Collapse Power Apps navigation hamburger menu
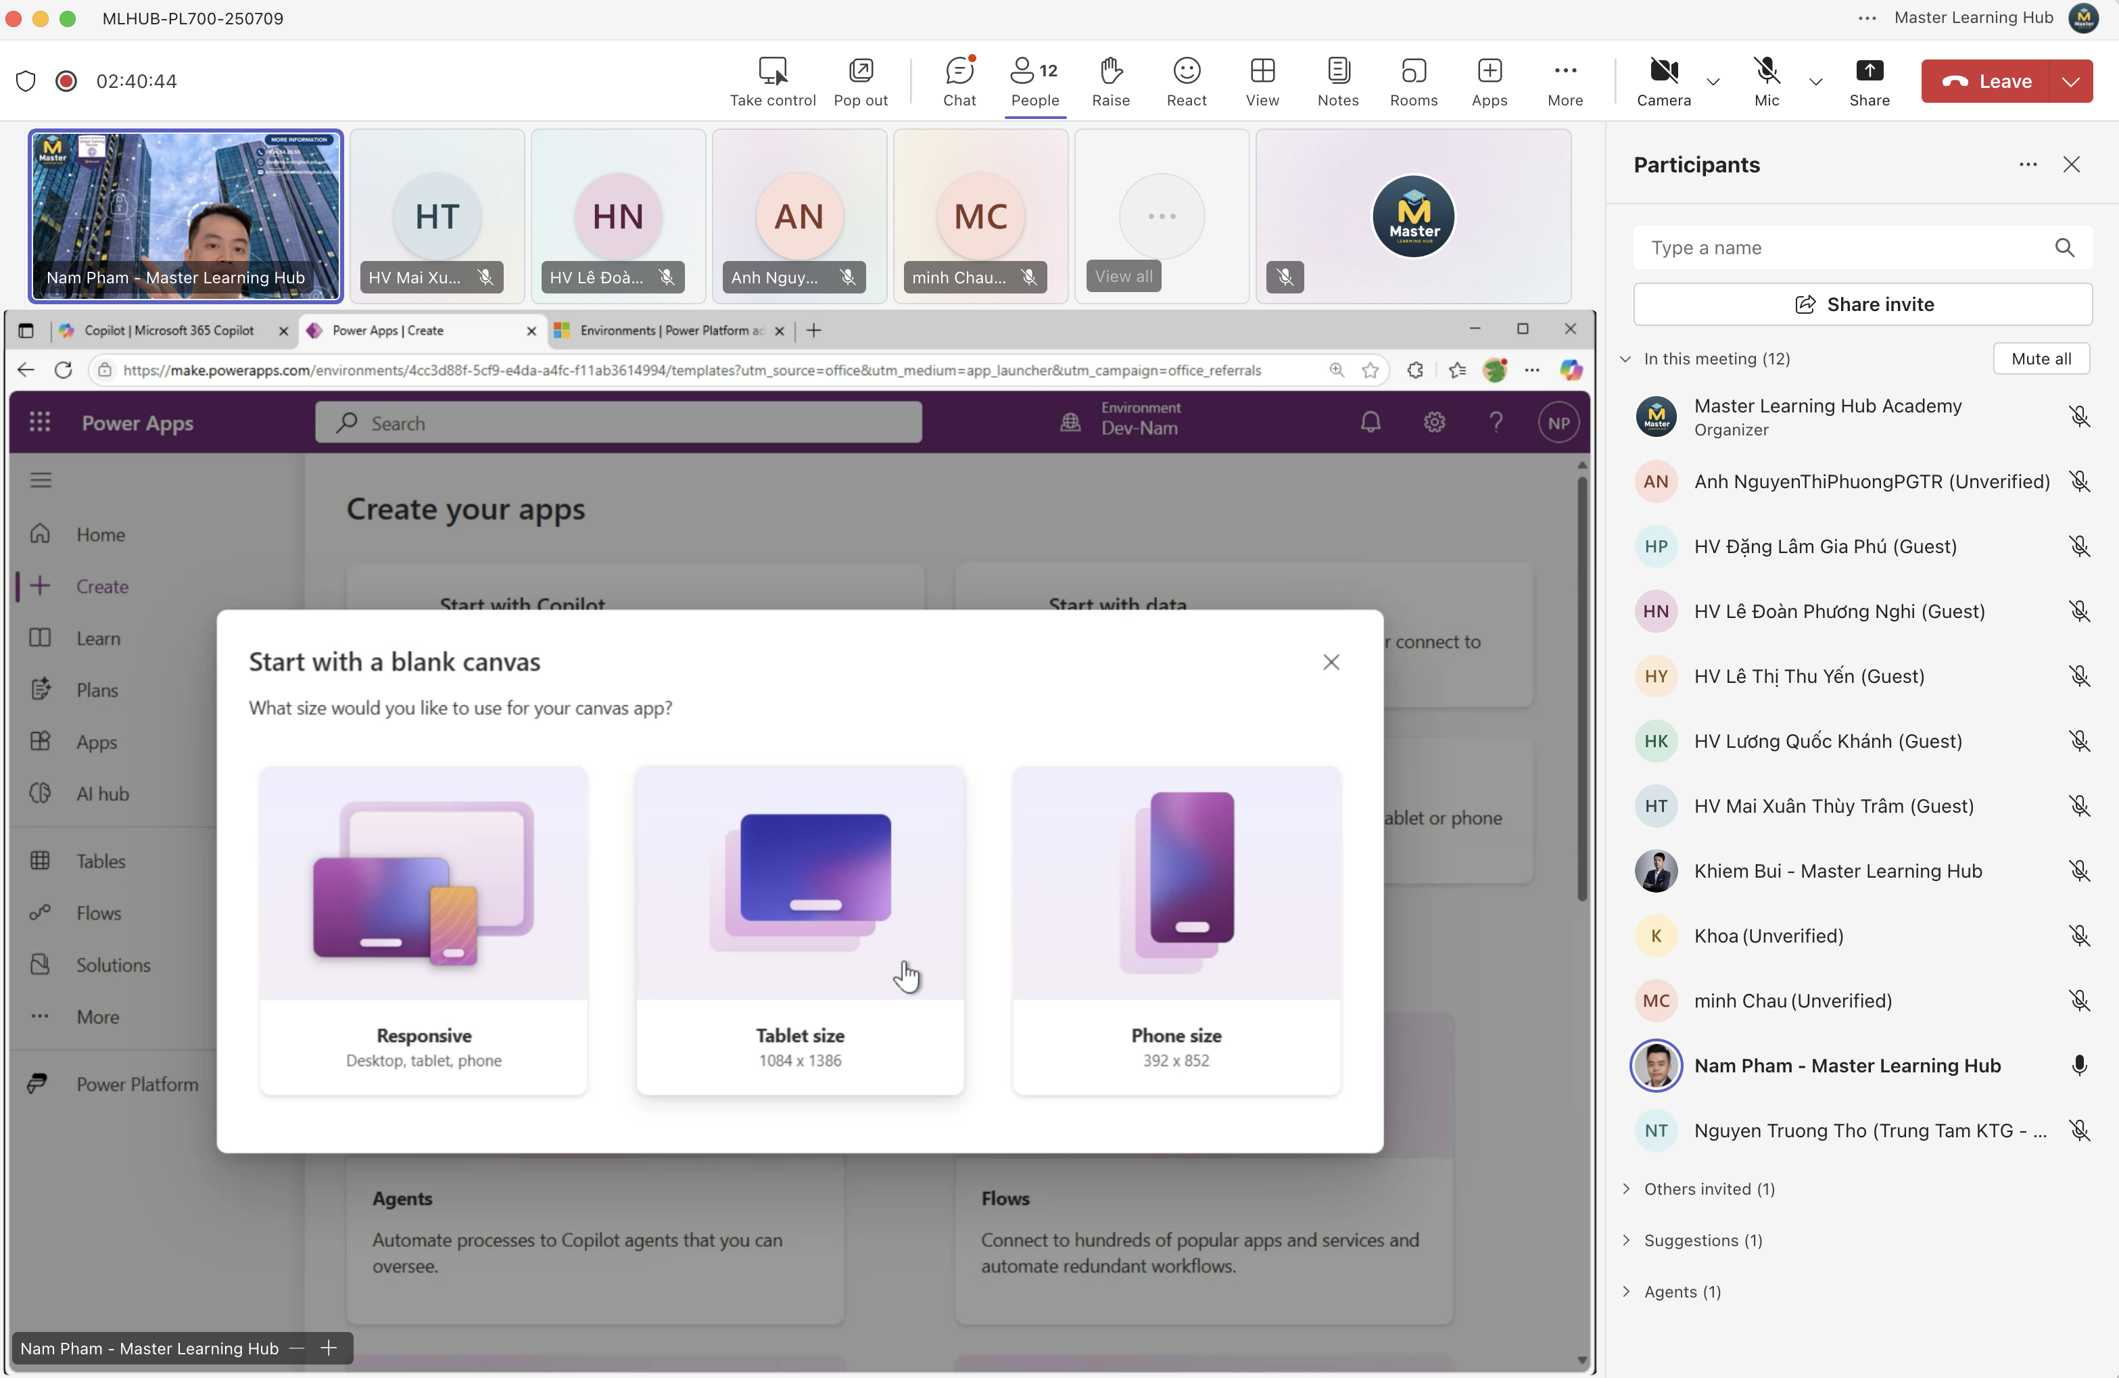This screenshot has height=1378, width=2119. pyautogui.click(x=41, y=481)
